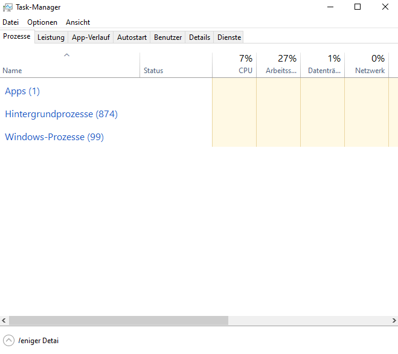Screen dimensions: 398x354
Task: Minimize the Task-Manager window
Action: pos(330,7)
